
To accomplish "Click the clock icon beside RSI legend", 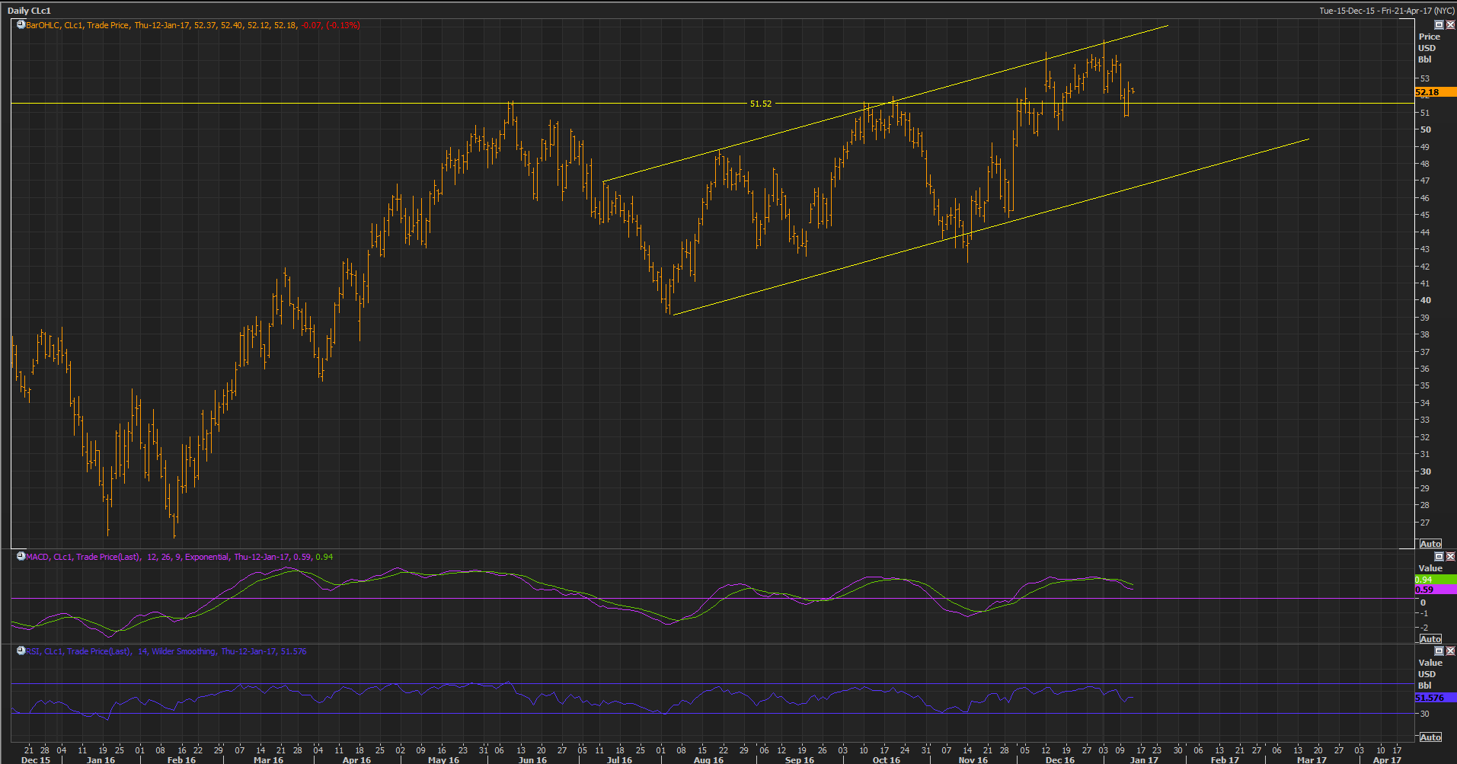I will (21, 651).
